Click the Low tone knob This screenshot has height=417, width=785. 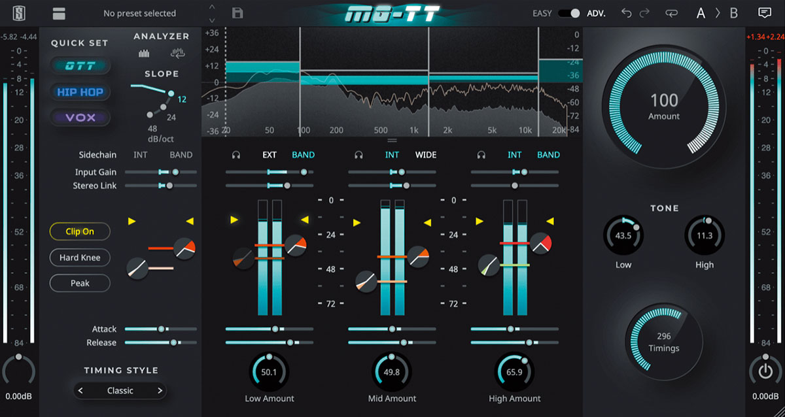pos(623,236)
